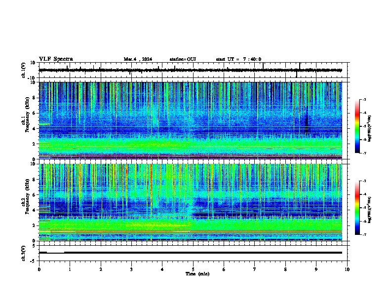Image resolution: width=391 pixels, height=302 pixels.
Task: Click time axis tick label "2"
Action: click(101, 269)
